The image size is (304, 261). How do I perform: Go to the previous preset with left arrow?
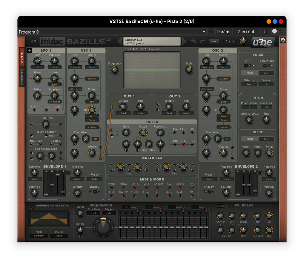click(x=120, y=41)
